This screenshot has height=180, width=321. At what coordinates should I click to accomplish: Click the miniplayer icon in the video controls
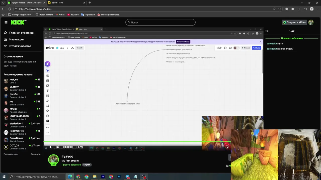[227, 147]
